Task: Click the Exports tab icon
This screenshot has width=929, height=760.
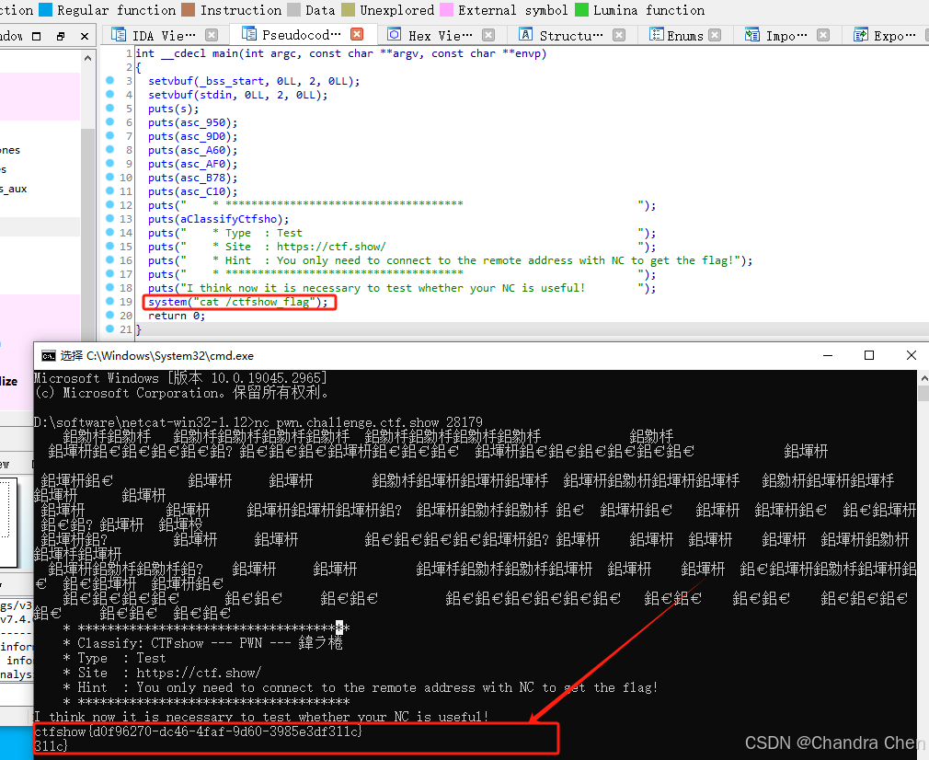Action: point(860,35)
